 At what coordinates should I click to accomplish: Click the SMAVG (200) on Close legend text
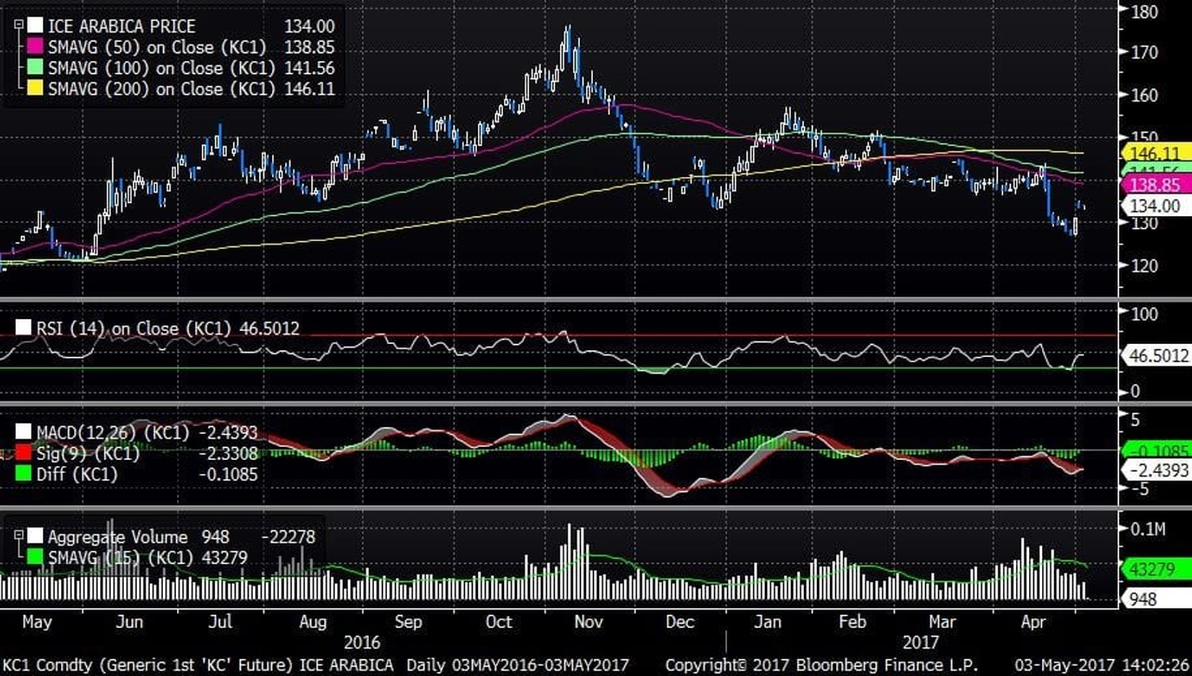click(161, 89)
